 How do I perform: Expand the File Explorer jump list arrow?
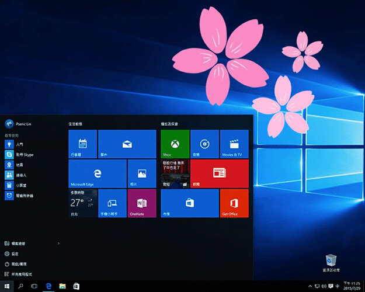58,244
